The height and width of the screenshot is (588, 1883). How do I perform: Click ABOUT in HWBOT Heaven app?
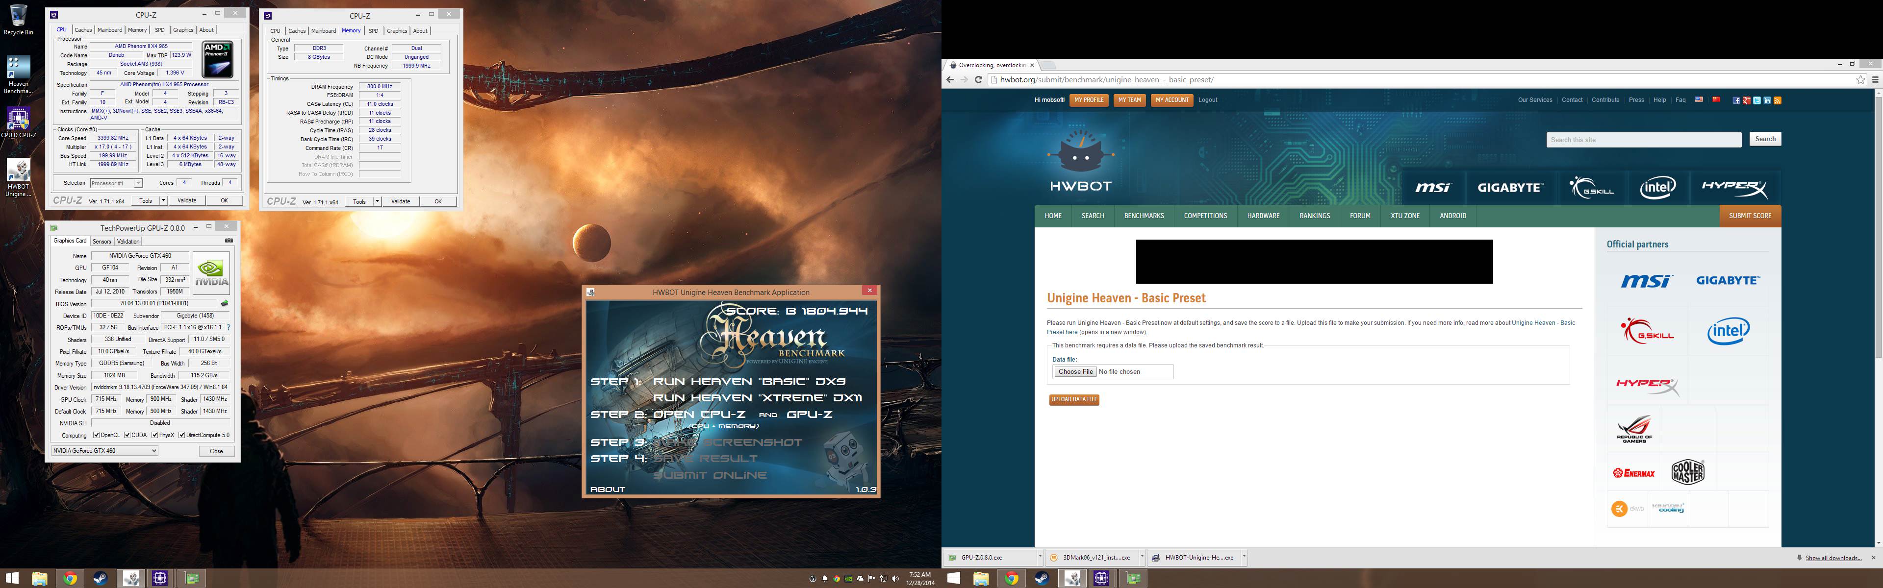click(x=608, y=490)
